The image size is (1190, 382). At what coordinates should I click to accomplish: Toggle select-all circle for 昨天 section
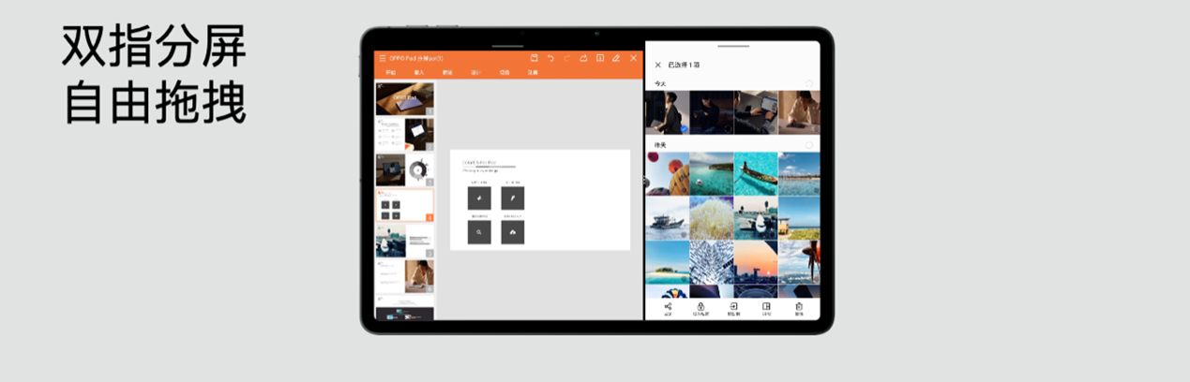click(x=809, y=145)
